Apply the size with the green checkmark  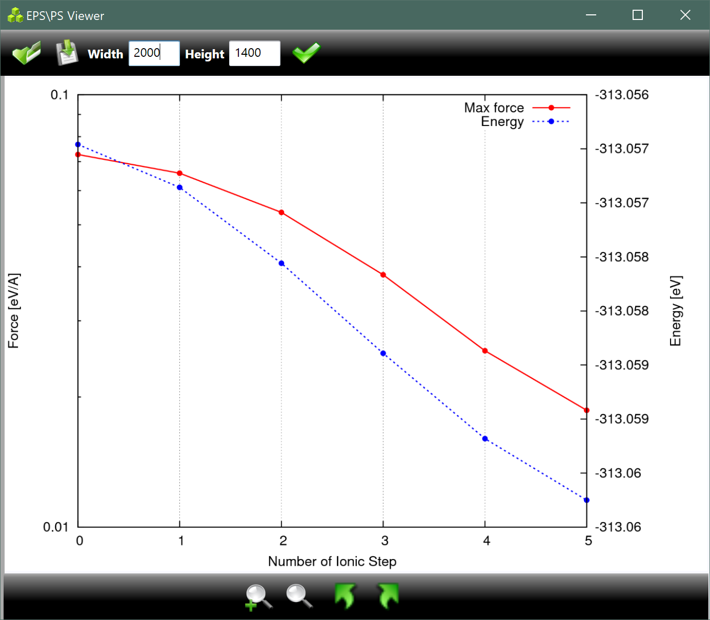pos(306,53)
